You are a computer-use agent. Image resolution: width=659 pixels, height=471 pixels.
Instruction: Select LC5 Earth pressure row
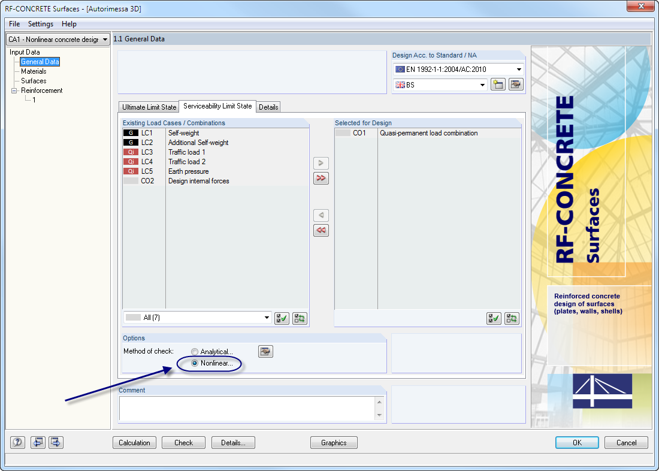point(216,171)
